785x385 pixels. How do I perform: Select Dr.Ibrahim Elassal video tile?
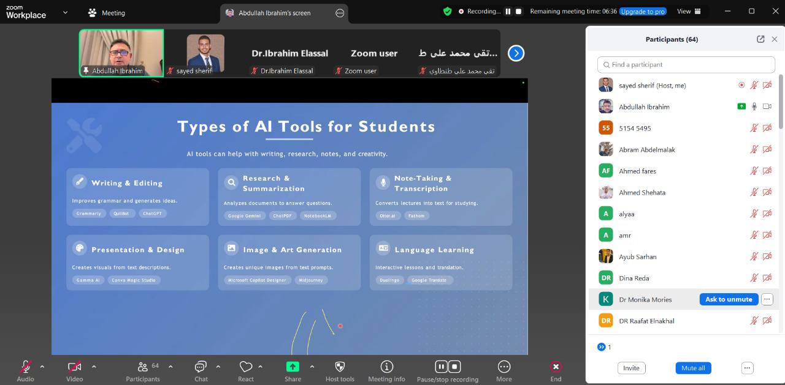click(289, 53)
